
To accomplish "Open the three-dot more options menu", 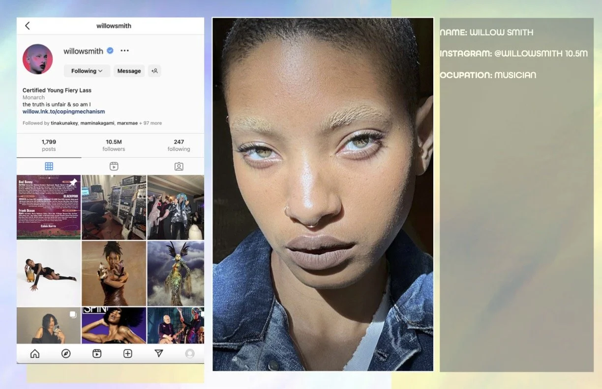I will click(124, 51).
